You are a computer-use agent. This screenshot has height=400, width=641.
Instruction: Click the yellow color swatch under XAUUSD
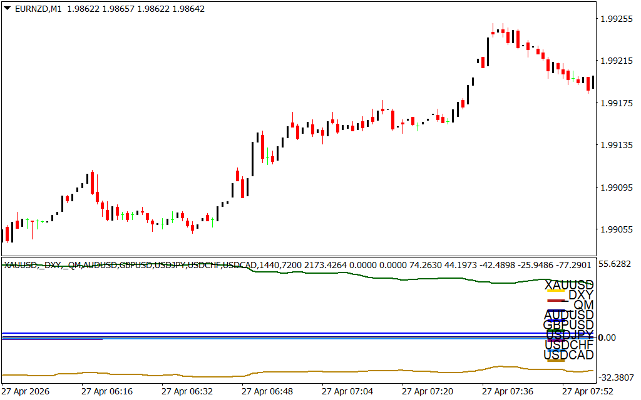pos(556,291)
